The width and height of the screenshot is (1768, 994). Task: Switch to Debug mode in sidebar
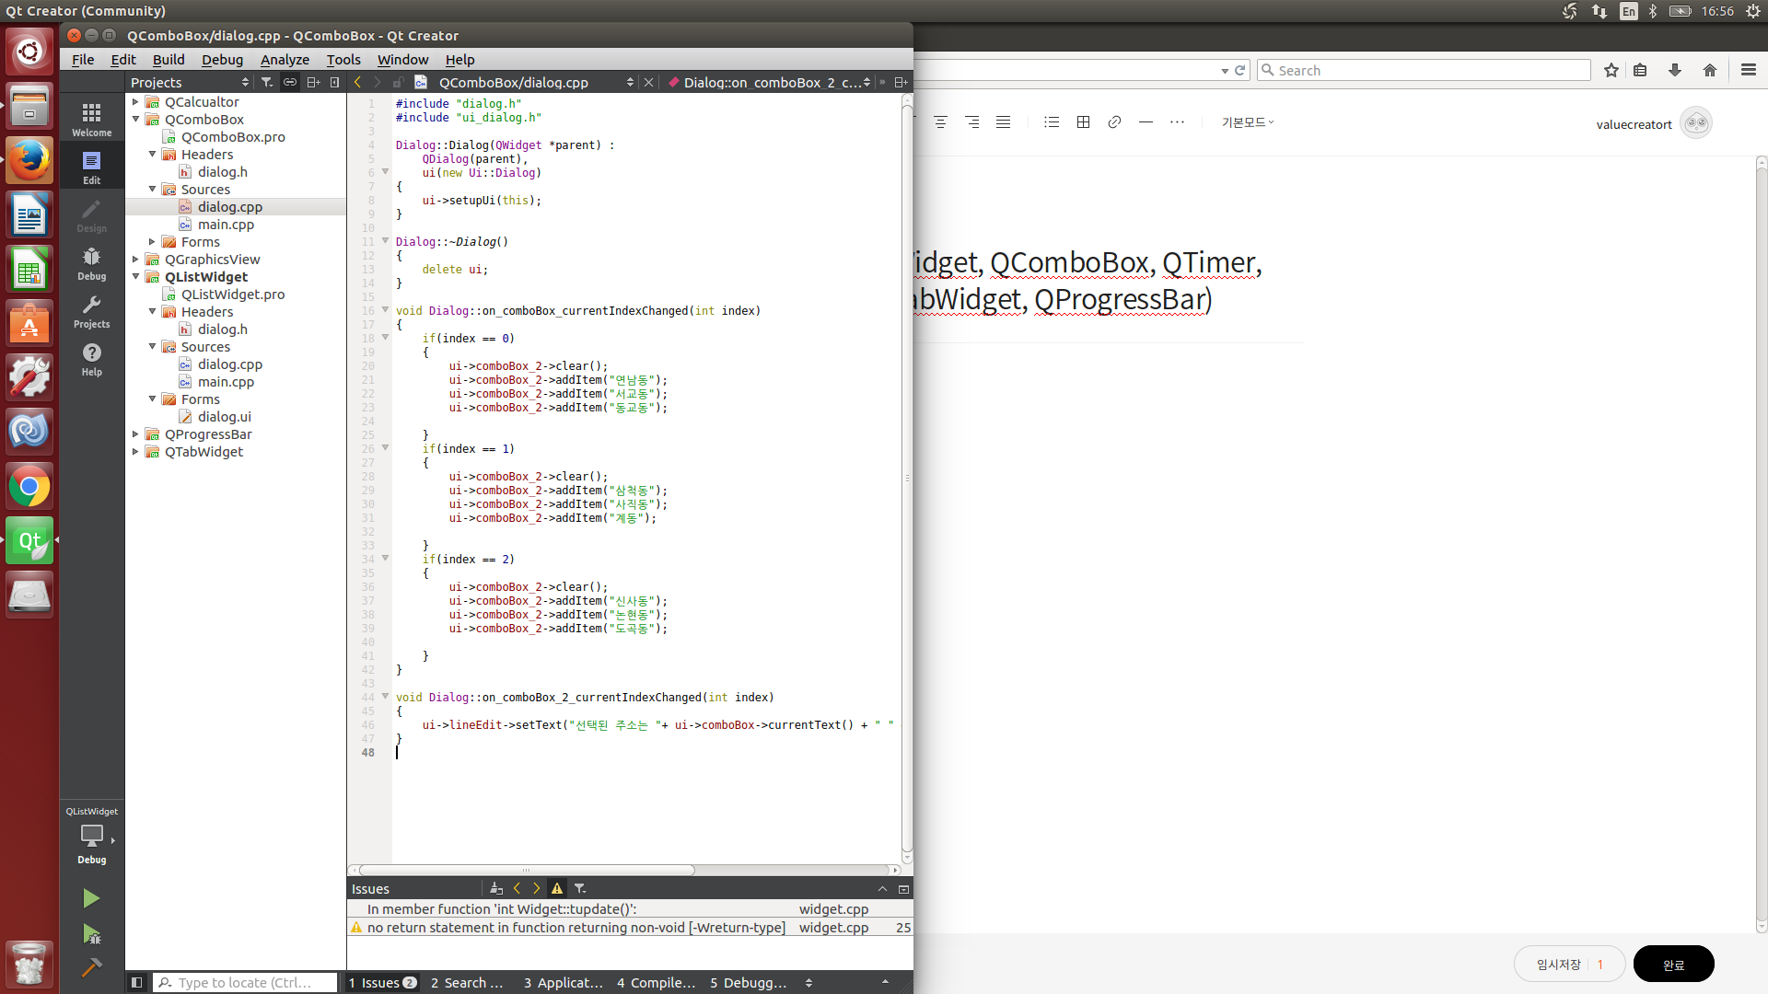[x=91, y=263]
